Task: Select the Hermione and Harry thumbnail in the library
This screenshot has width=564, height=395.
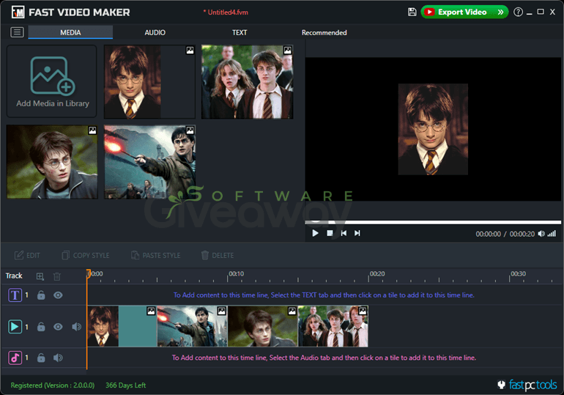Action: (x=247, y=81)
